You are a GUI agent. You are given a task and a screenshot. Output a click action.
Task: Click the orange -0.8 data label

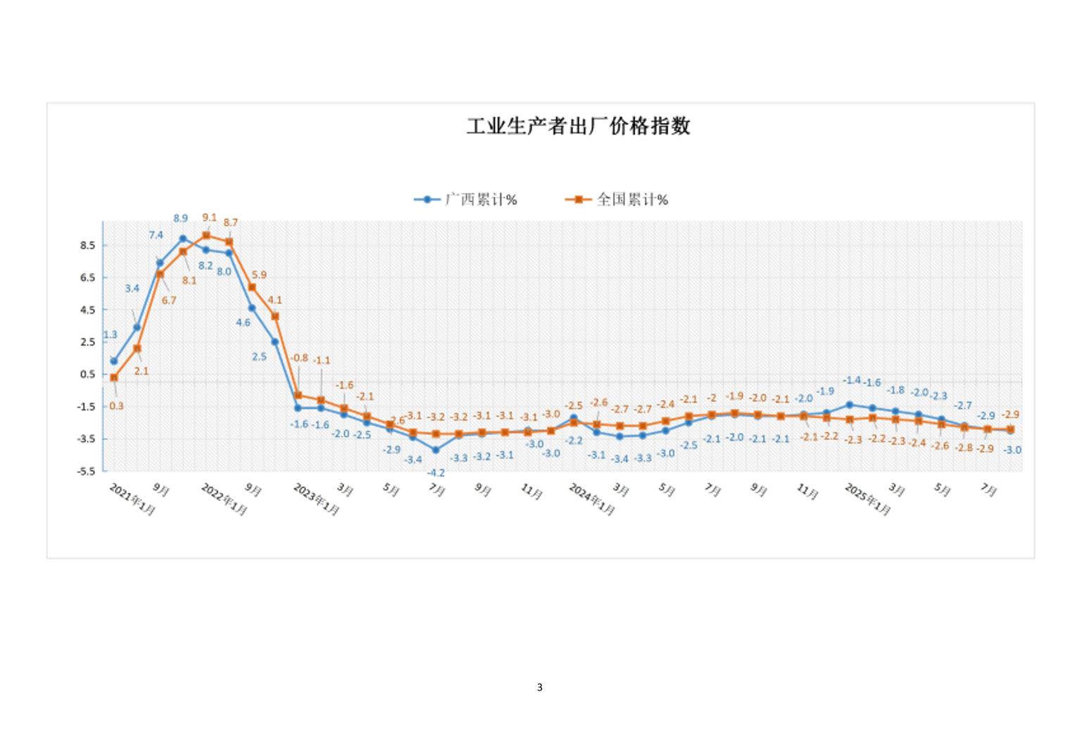tap(299, 358)
